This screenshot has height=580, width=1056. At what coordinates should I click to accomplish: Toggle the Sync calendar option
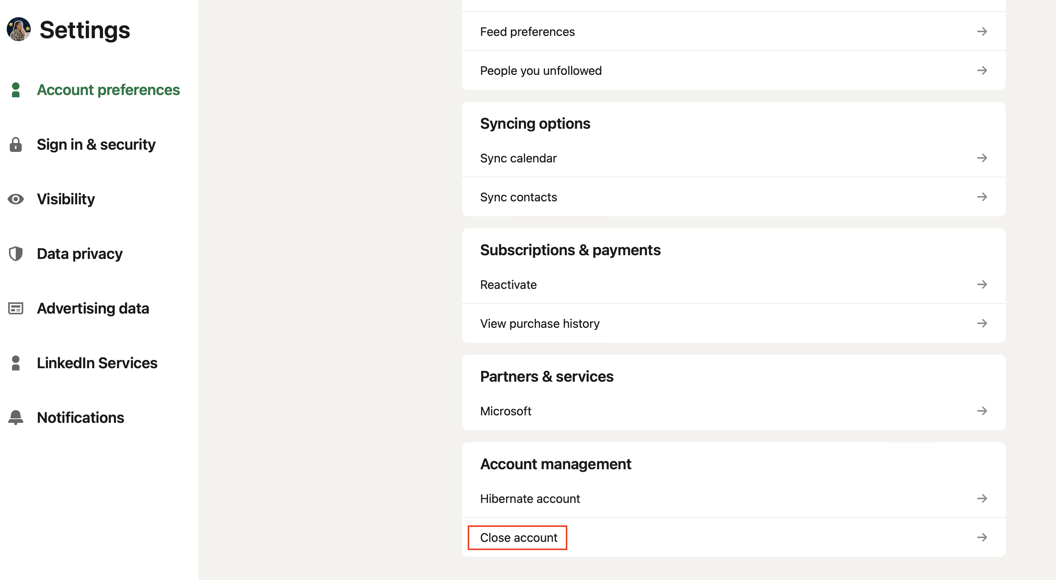pos(733,158)
